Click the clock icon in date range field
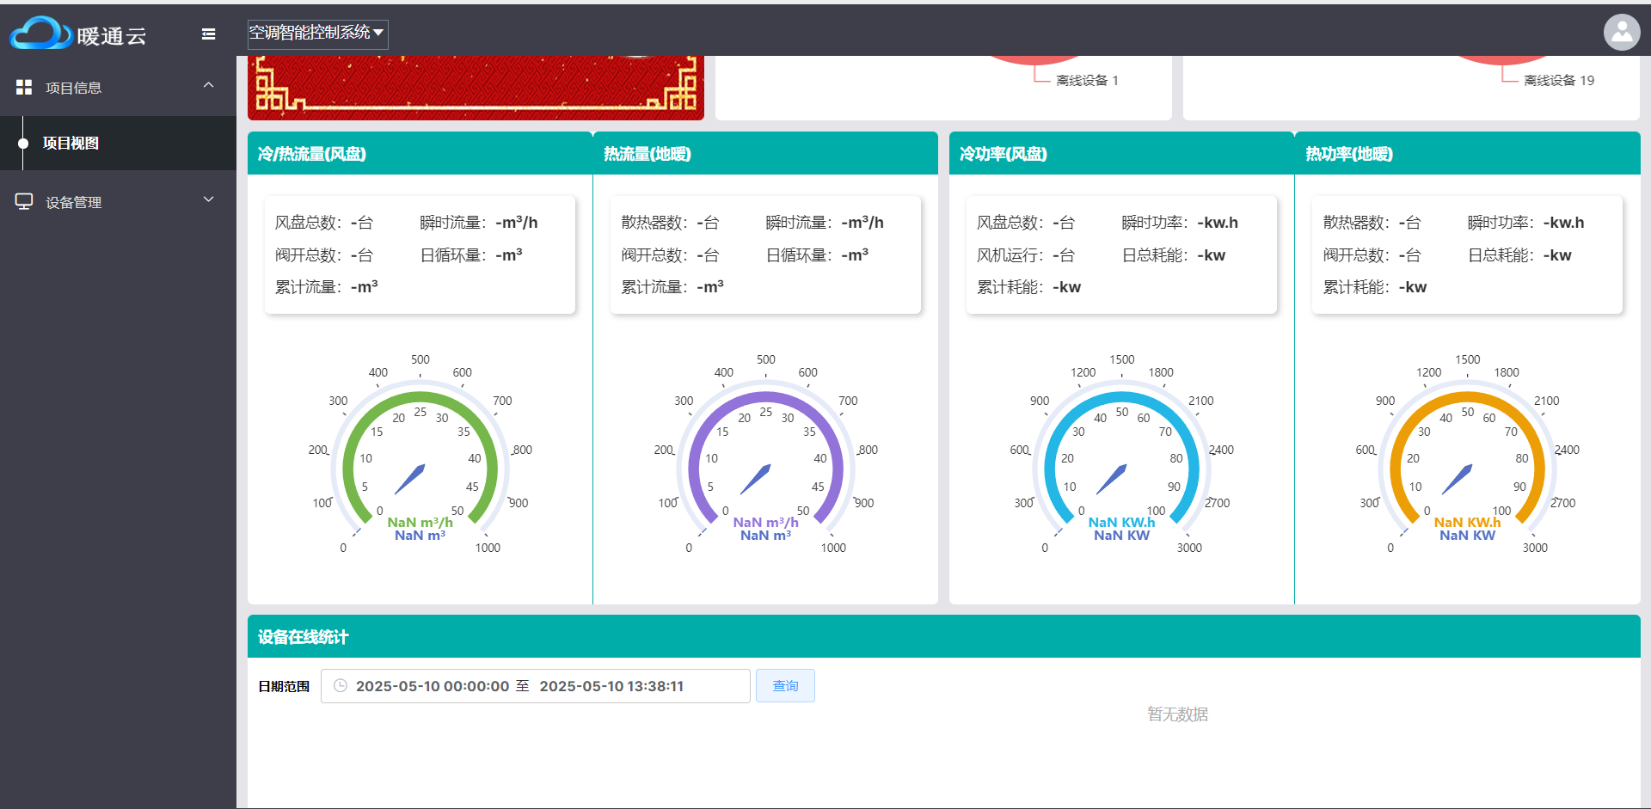1651x809 pixels. 341,686
